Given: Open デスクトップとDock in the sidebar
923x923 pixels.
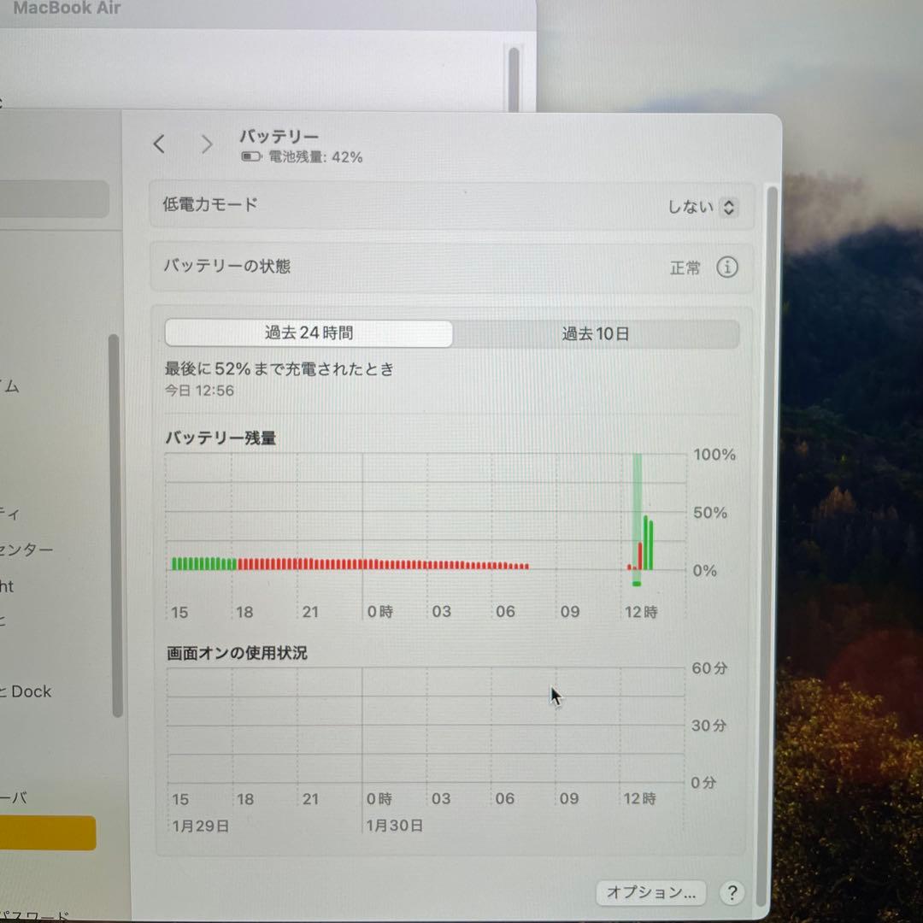Looking at the screenshot, I should point(30,692).
